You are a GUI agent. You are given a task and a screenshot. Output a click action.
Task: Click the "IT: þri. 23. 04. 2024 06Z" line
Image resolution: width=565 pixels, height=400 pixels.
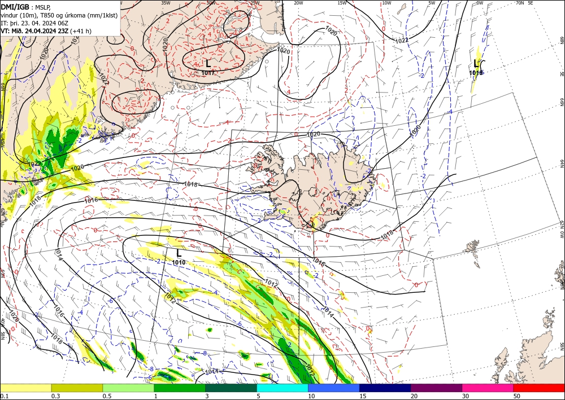(x=33, y=23)
